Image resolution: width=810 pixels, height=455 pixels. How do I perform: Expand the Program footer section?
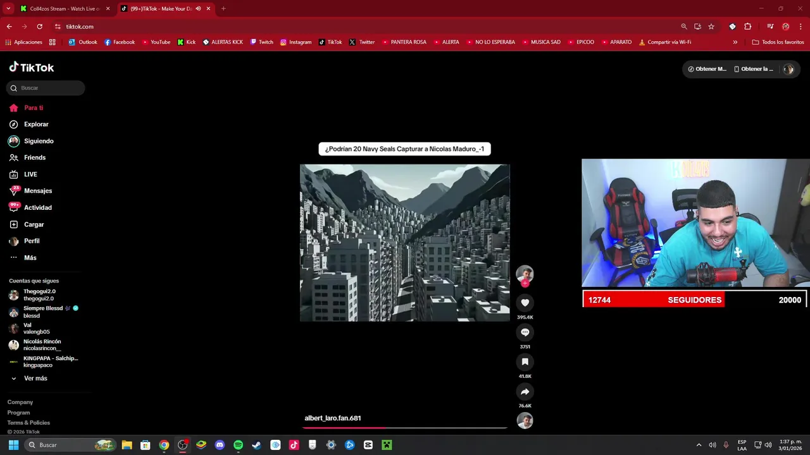[x=18, y=413]
